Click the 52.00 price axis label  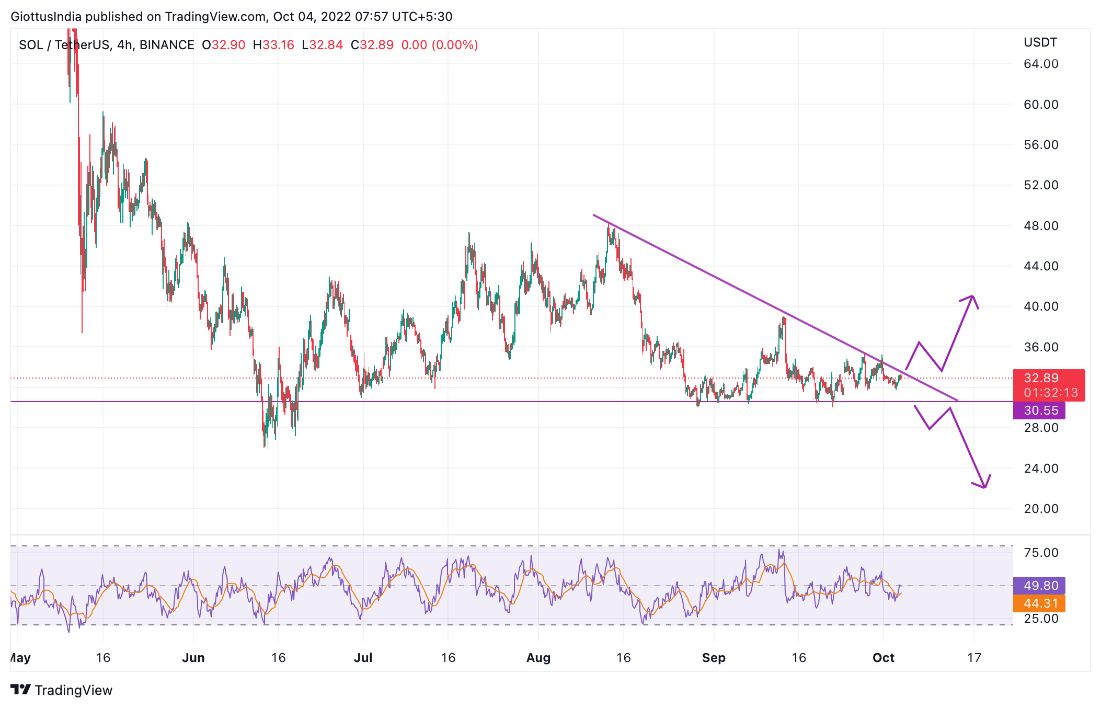(1041, 185)
